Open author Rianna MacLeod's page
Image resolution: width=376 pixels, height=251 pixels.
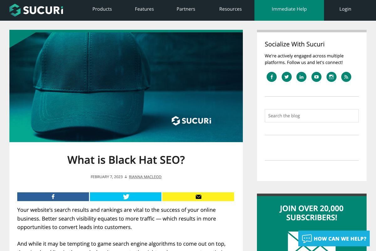(145, 177)
